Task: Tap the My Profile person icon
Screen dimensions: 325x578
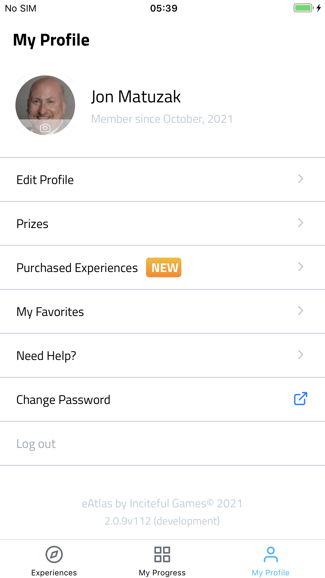Action: [271, 554]
